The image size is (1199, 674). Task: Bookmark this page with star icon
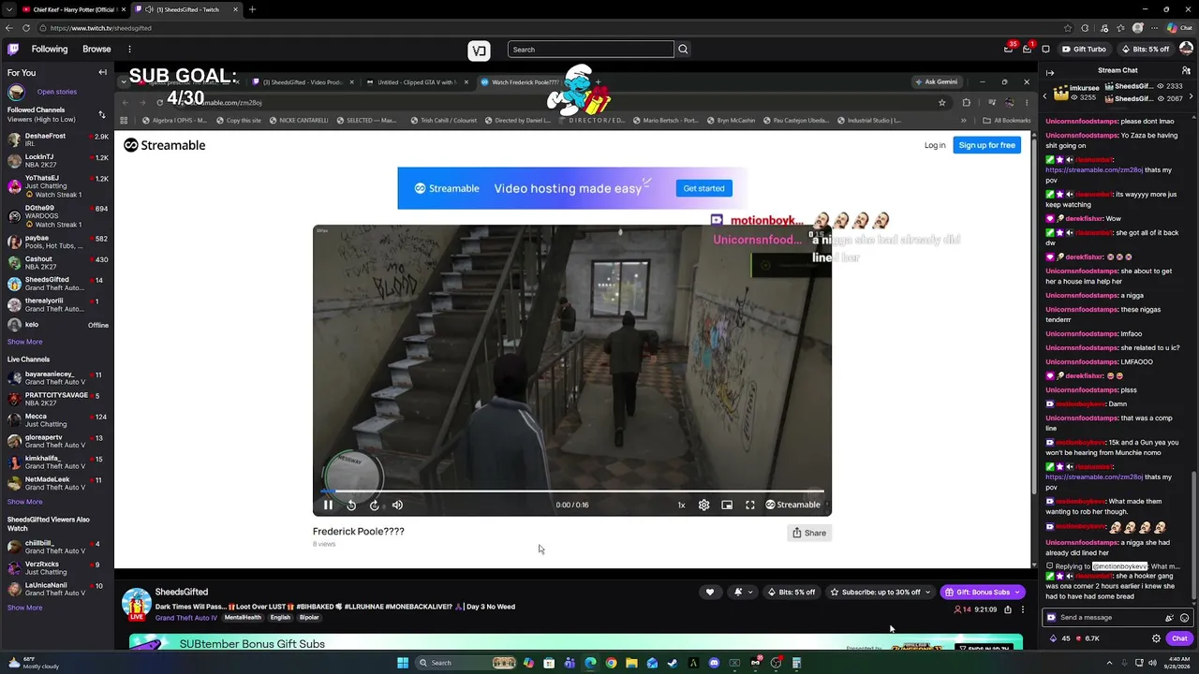(x=1069, y=28)
